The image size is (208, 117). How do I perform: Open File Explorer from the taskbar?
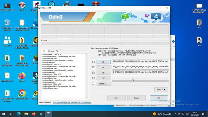point(26,114)
